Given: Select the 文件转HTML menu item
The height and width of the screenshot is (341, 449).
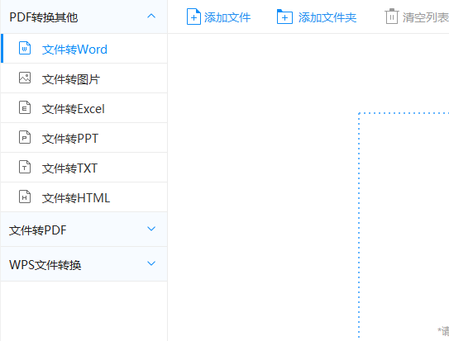Looking at the screenshot, I should 84,197.
